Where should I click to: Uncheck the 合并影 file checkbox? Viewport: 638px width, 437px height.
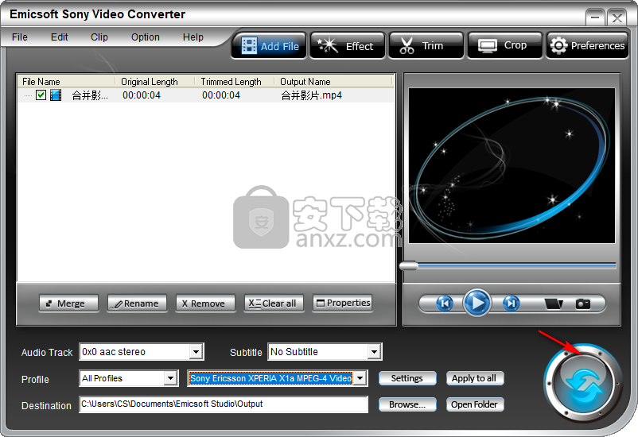41,95
